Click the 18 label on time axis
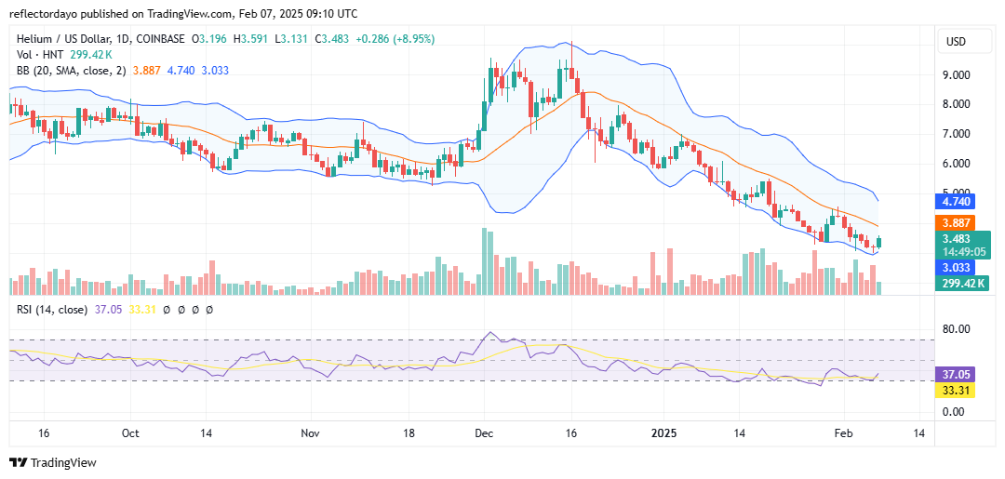The height and width of the screenshot is (479, 1005). (x=410, y=433)
